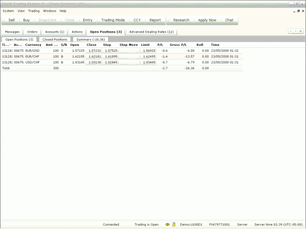Click the Stop Move column header
This screenshot has height=229, width=306.
(x=129, y=45)
